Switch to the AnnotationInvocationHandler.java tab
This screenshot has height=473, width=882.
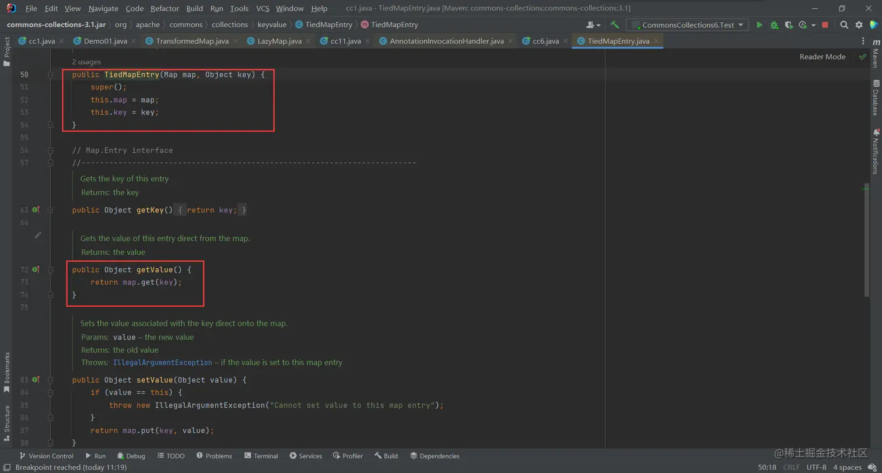pyautogui.click(x=447, y=41)
